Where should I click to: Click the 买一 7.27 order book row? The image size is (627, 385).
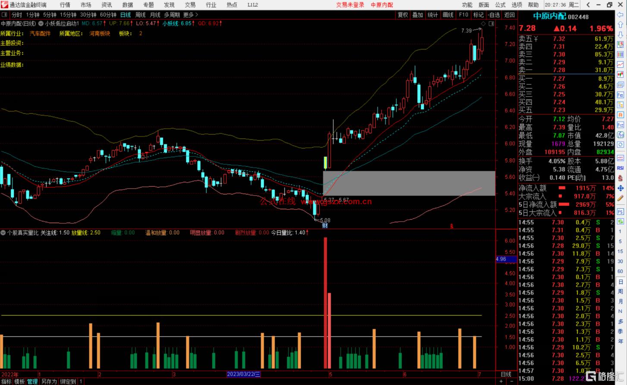coord(566,78)
